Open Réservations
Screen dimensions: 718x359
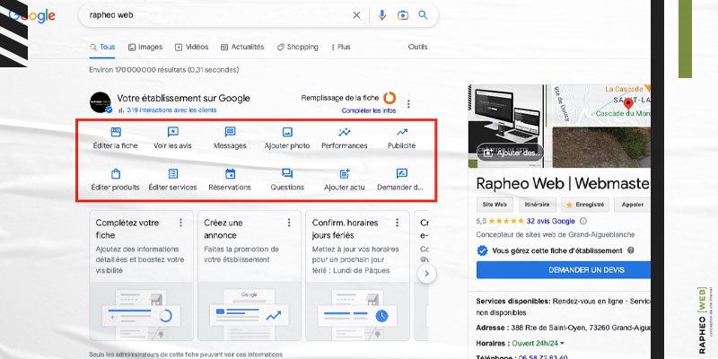pos(230,180)
